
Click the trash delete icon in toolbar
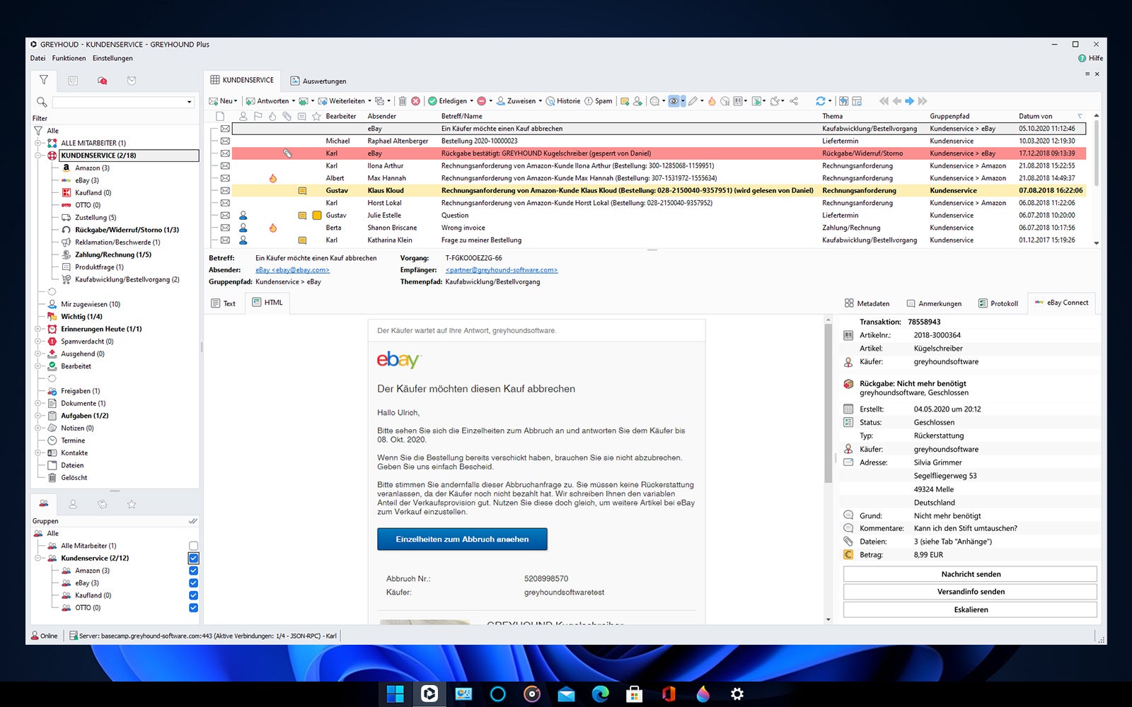pos(403,101)
